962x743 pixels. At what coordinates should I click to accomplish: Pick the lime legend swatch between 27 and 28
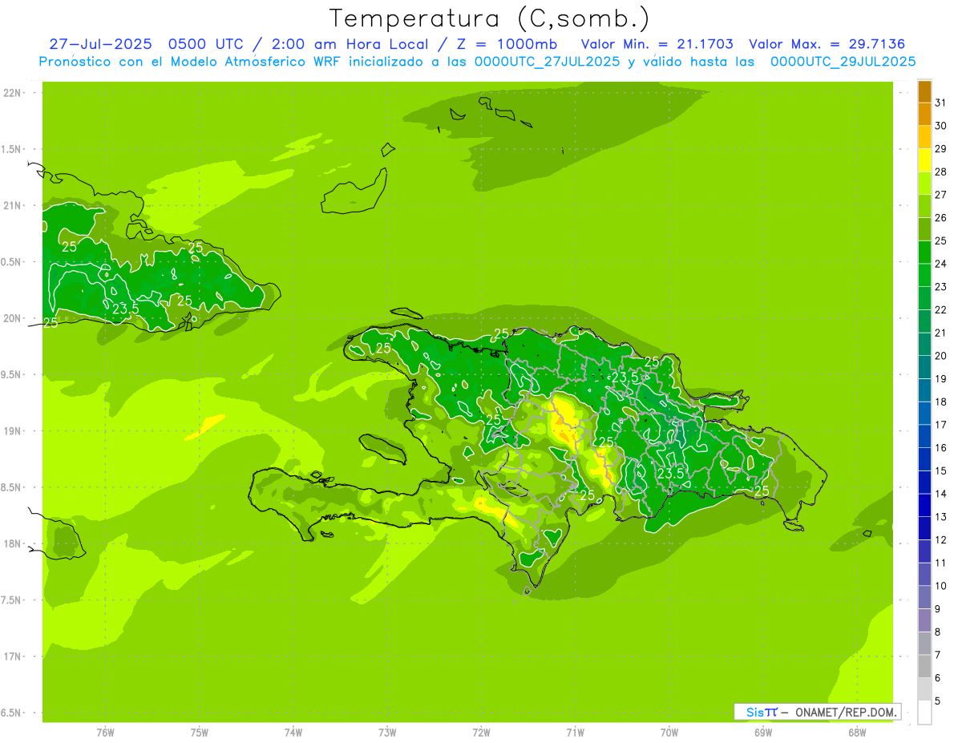[x=924, y=183]
